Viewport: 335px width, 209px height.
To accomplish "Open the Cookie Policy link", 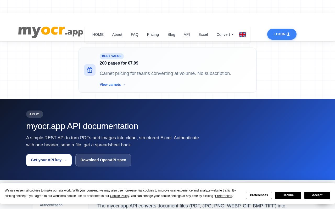I will (119, 196).
